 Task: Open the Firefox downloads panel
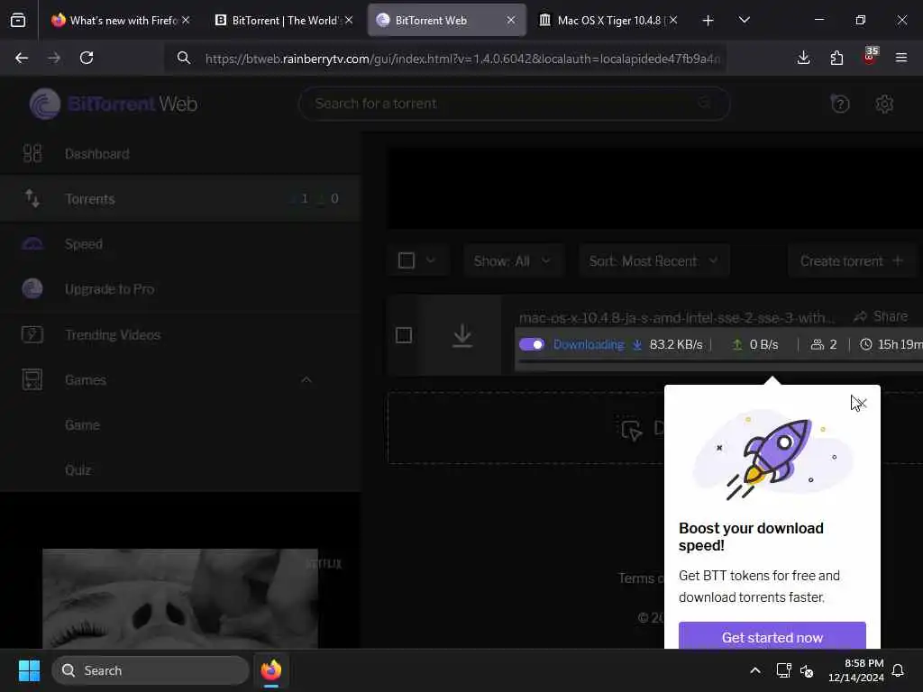[803, 58]
